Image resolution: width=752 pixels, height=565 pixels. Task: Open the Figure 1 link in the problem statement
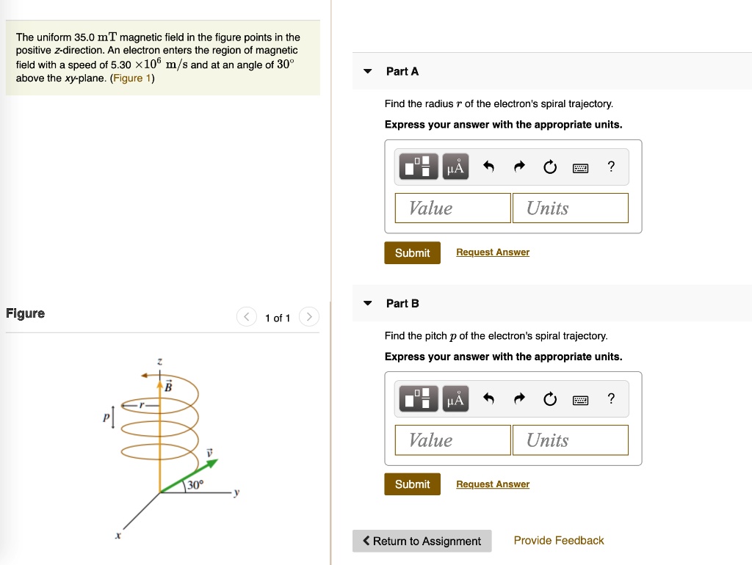pyautogui.click(x=132, y=78)
